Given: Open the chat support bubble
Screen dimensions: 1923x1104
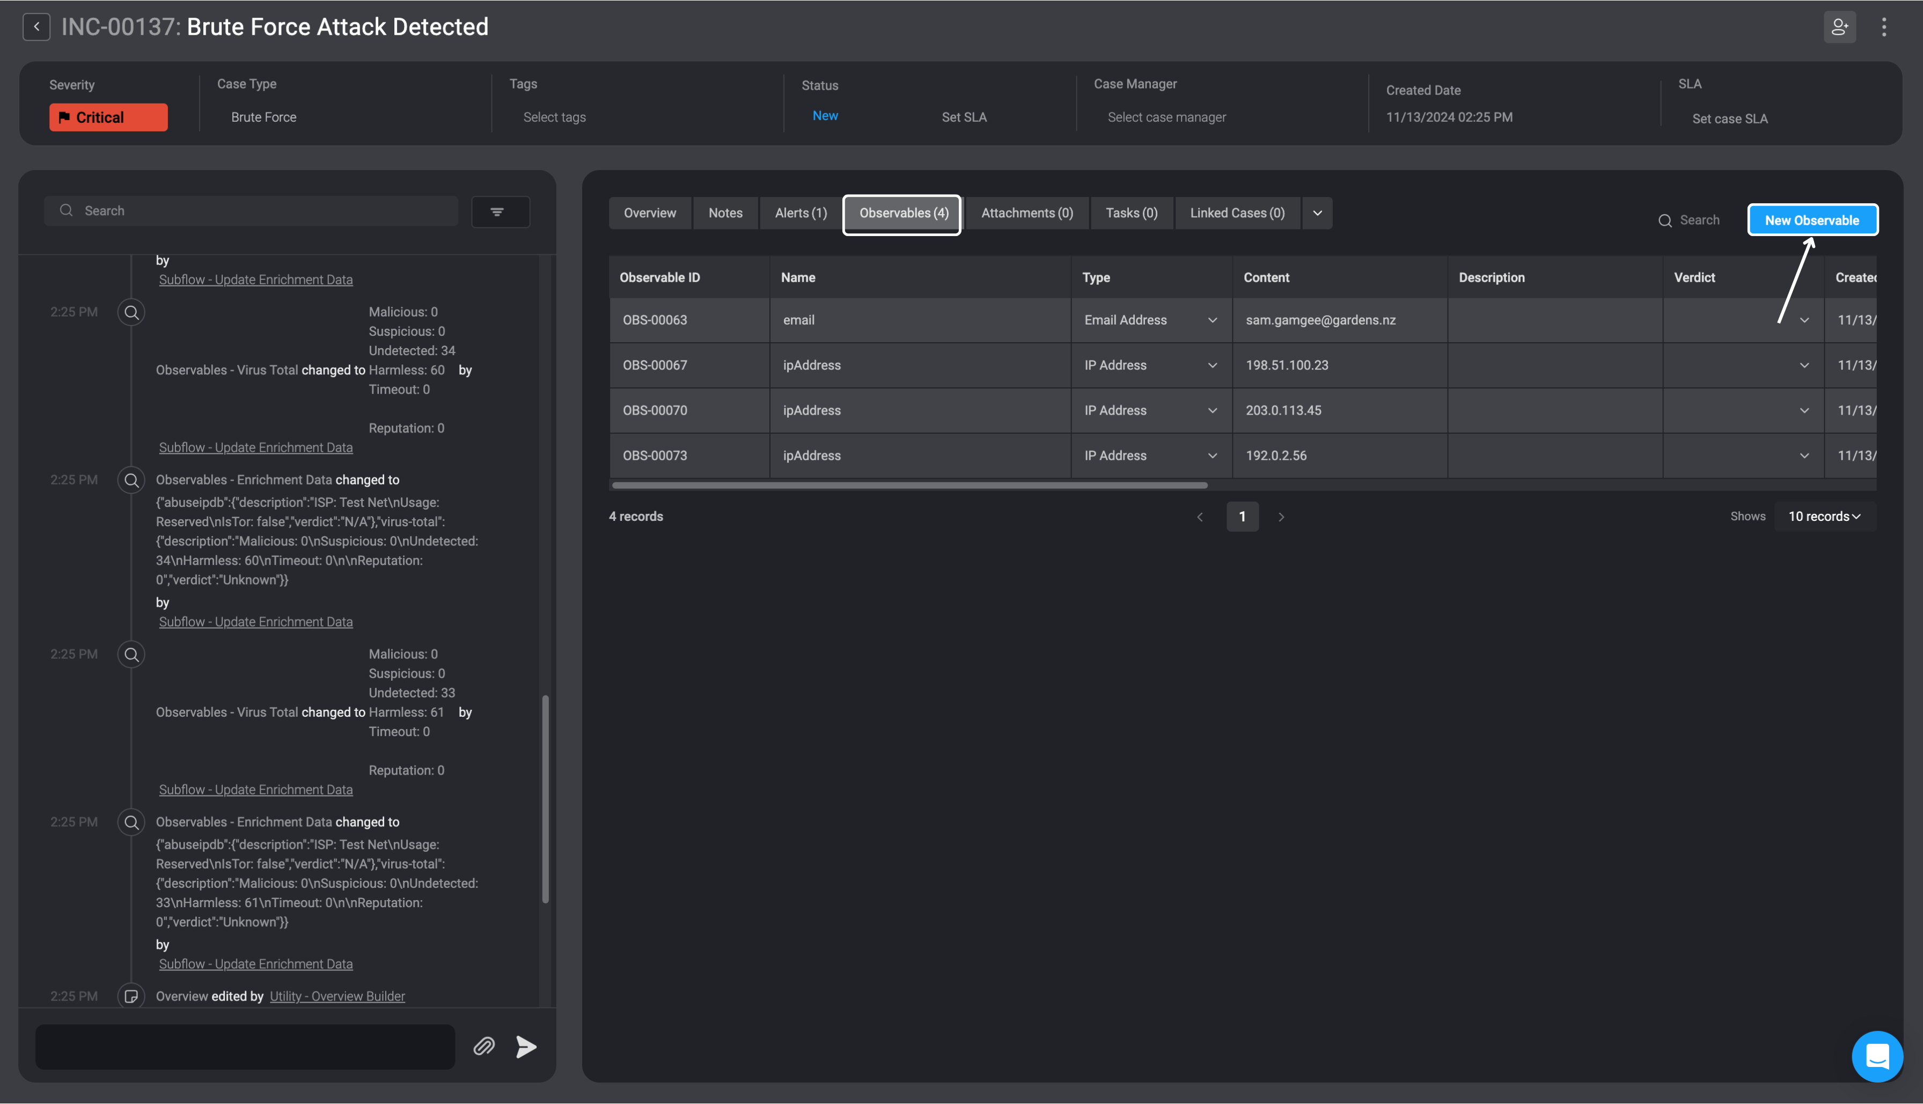Looking at the screenshot, I should 1877,1056.
